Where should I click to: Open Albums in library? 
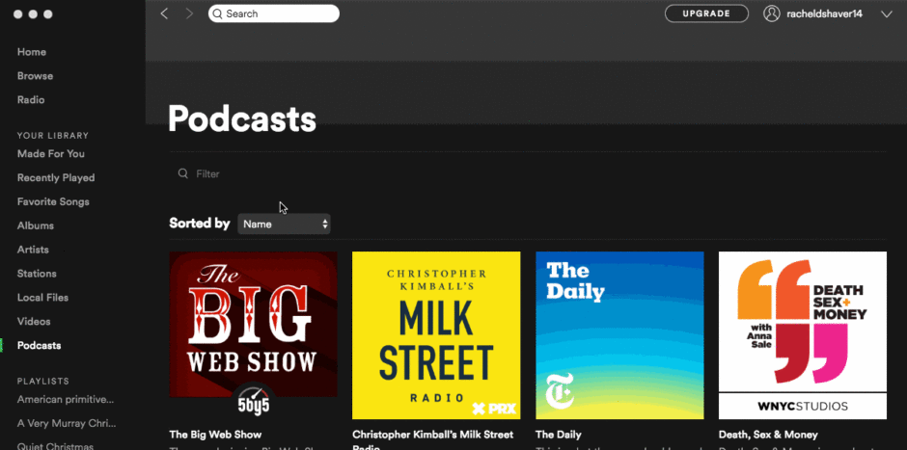coord(36,225)
